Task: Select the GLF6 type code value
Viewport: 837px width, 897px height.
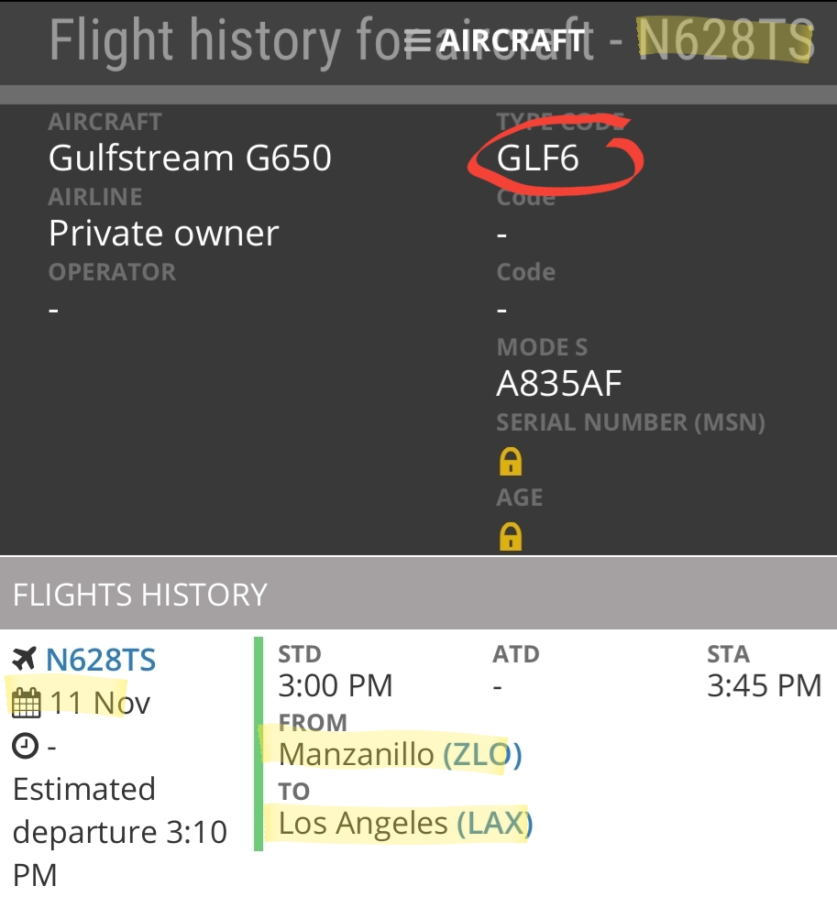Action: 538,159
